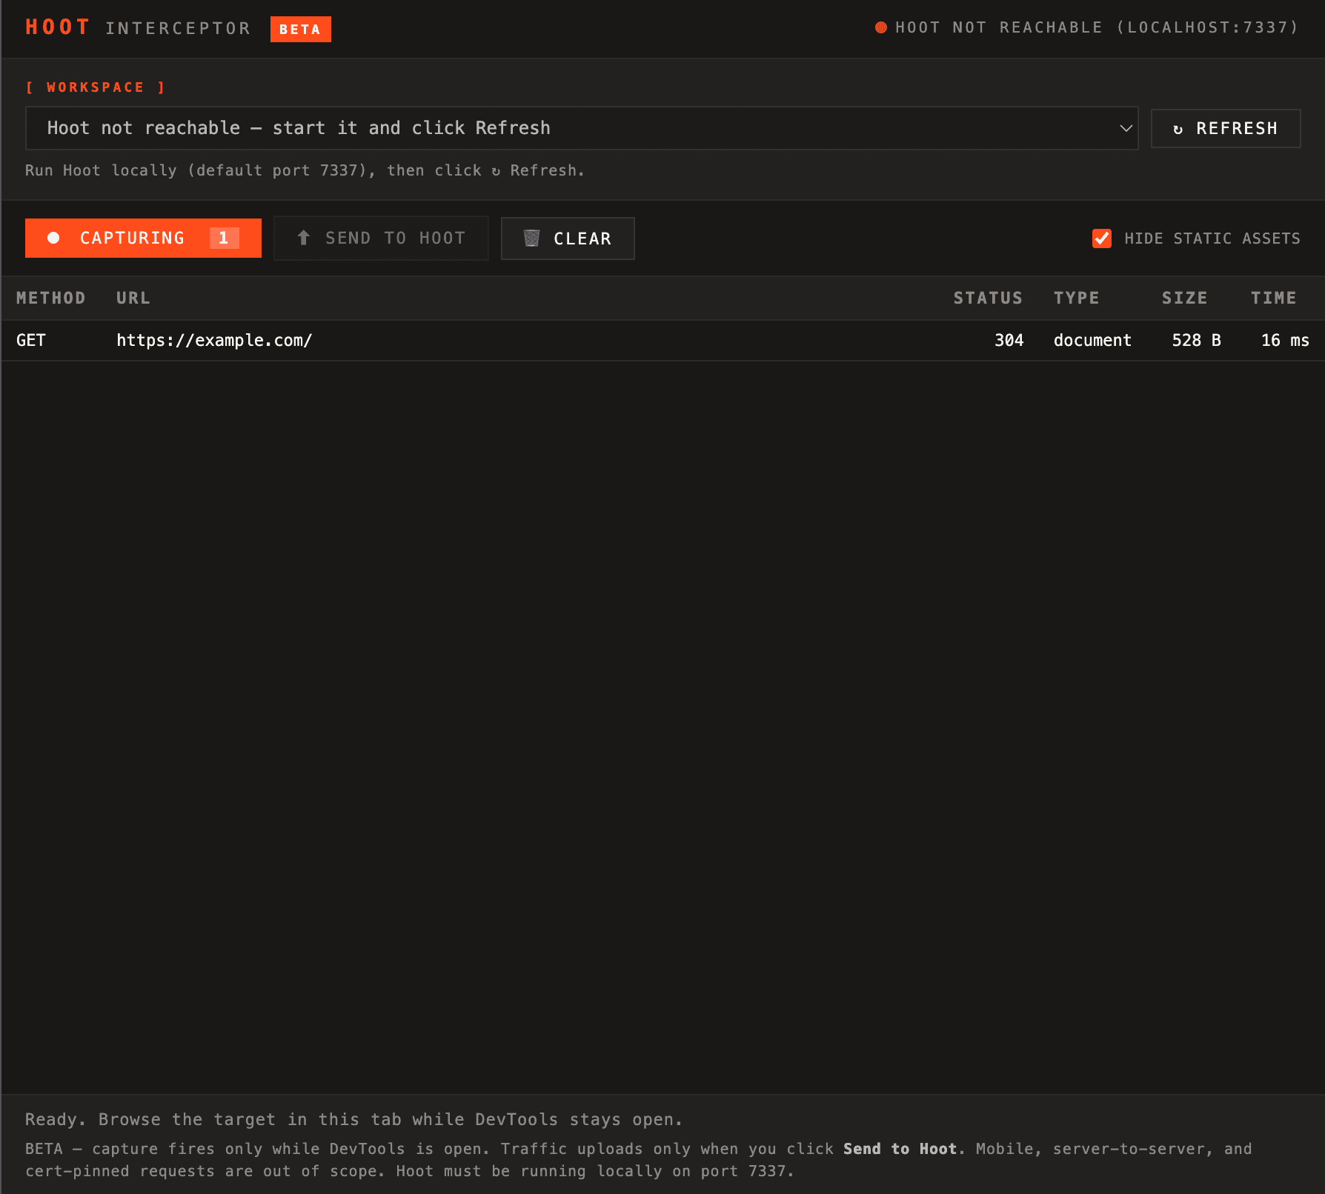The height and width of the screenshot is (1194, 1325).
Task: Click the HOOT logo text
Action: pyautogui.click(x=58, y=27)
